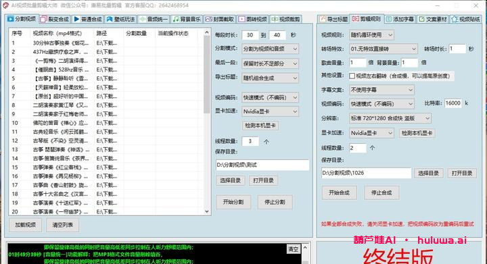Click the 停止分割 button
Image resolution: width=487 pixels, height=264 pixels.
[x=275, y=202]
